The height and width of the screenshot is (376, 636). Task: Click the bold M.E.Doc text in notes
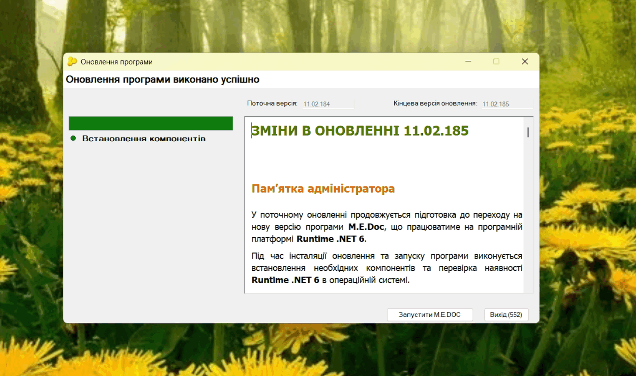click(366, 227)
